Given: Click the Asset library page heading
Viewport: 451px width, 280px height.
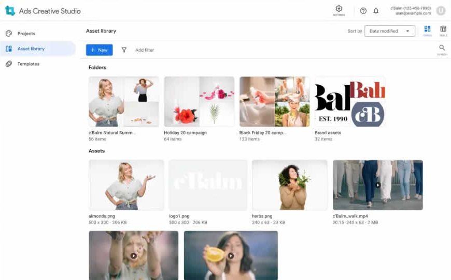Looking at the screenshot, I should [x=101, y=30].
